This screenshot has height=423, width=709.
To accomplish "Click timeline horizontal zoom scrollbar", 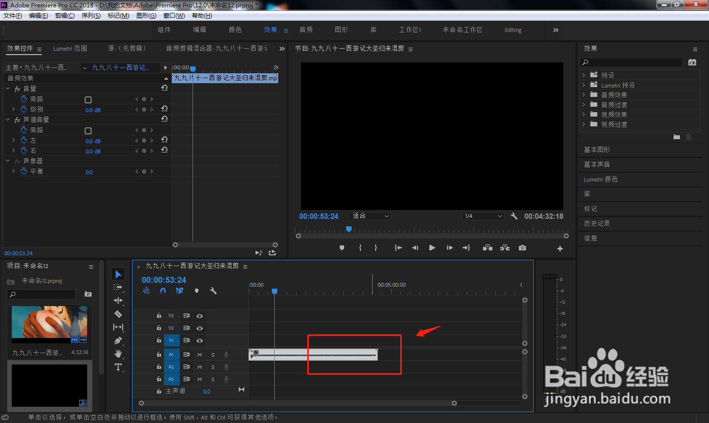I will [x=297, y=403].
